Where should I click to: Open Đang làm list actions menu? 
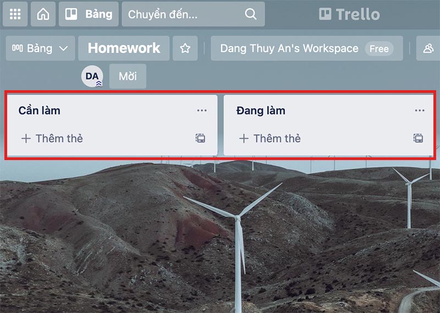(x=420, y=111)
